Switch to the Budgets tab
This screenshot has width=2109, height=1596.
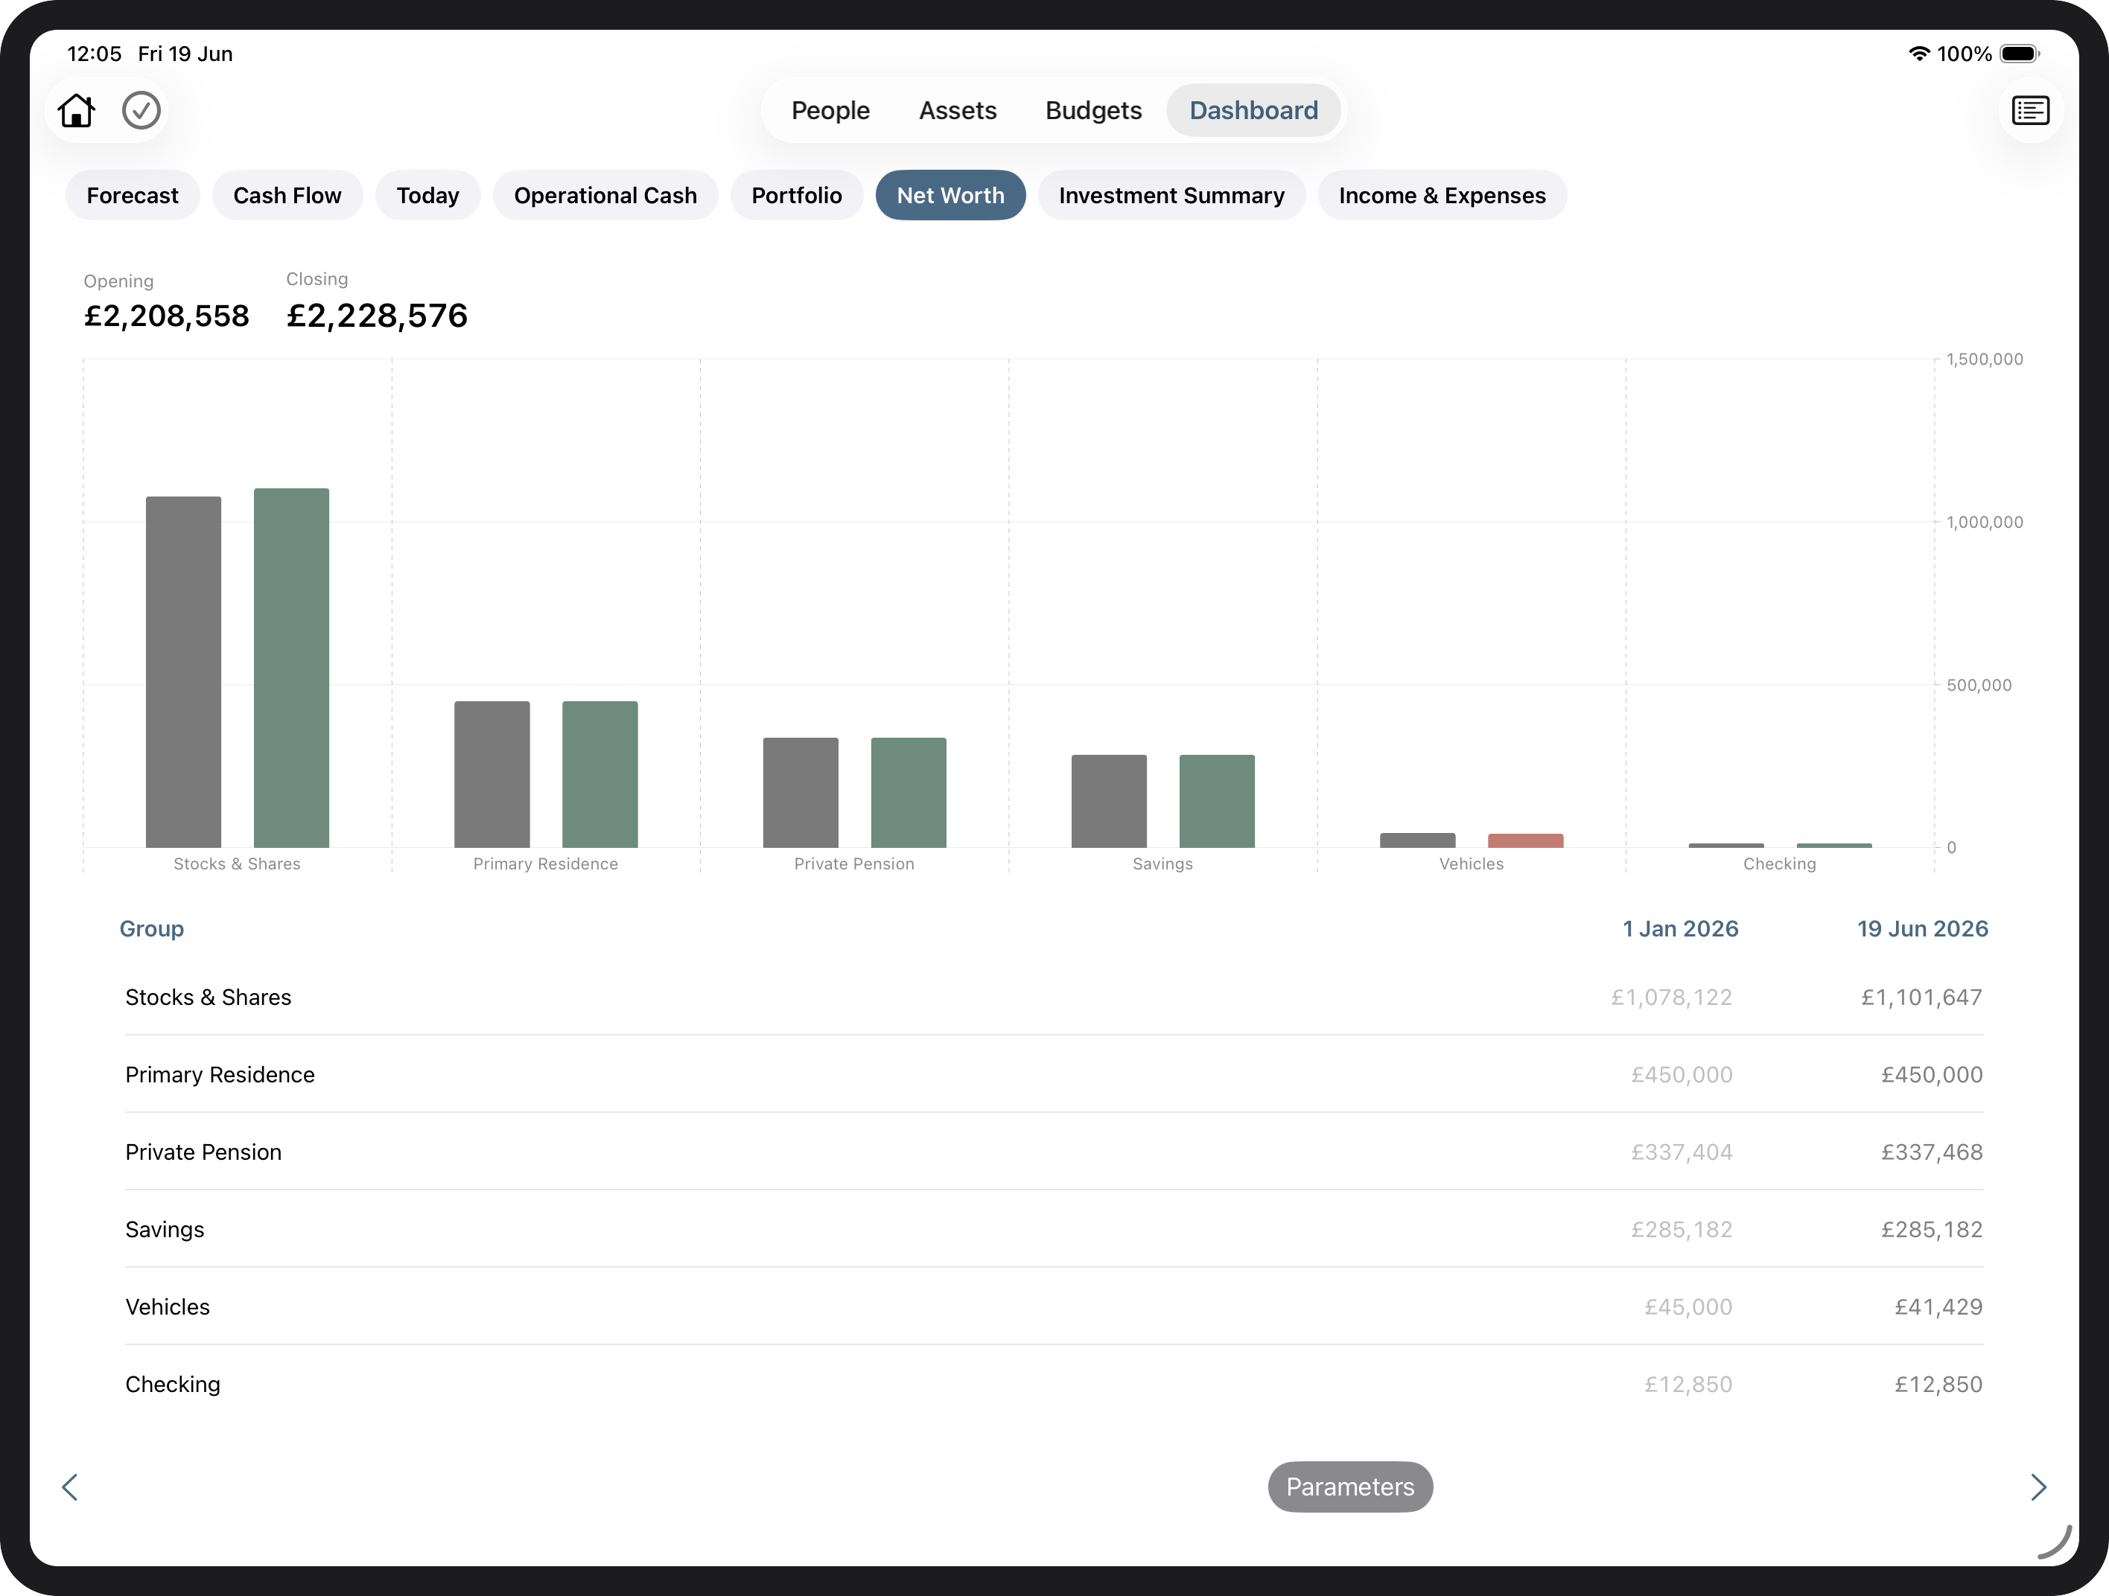pyautogui.click(x=1093, y=110)
